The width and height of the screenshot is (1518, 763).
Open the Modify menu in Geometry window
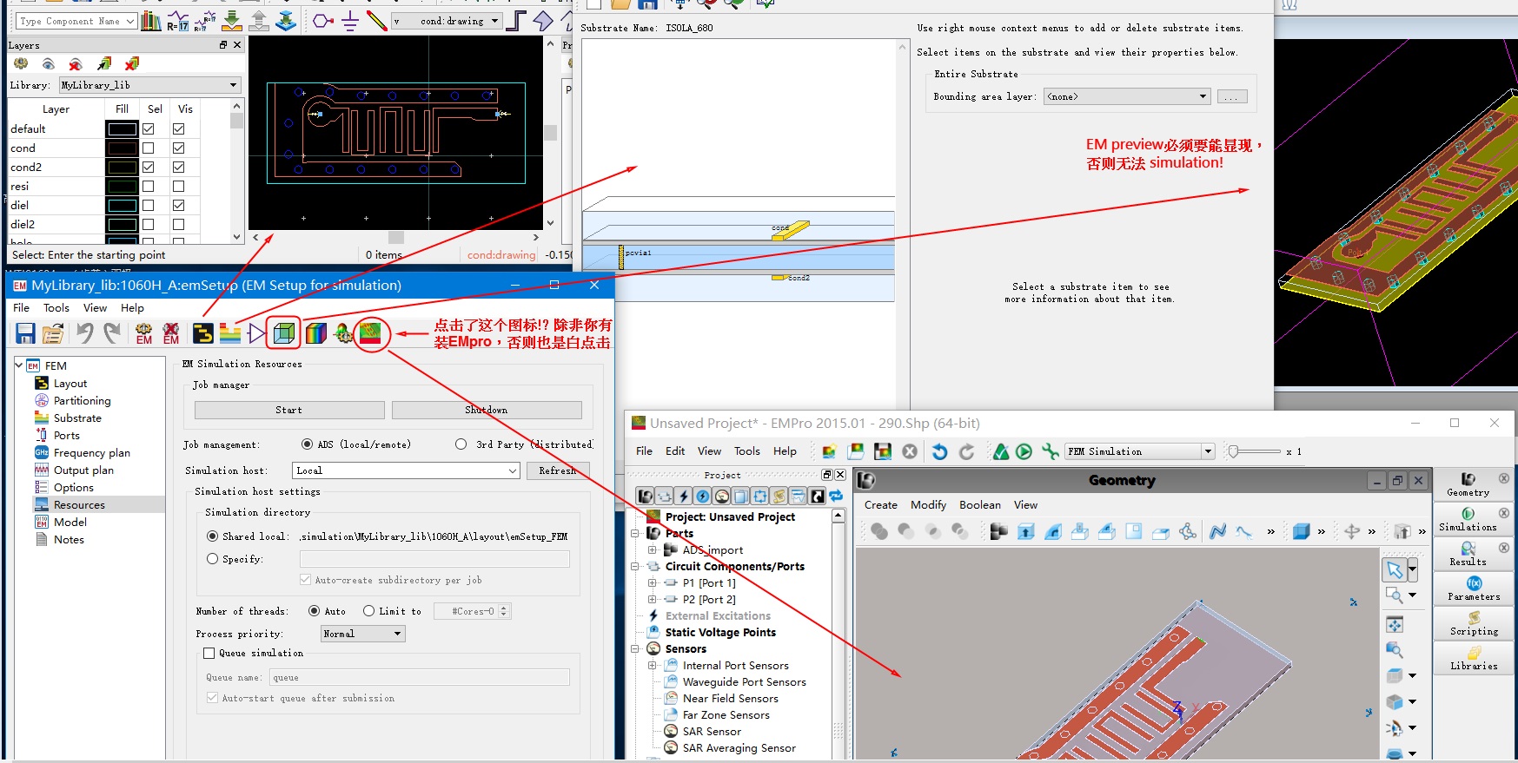pos(928,505)
